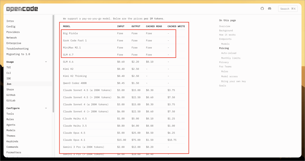Select CLI under Usage
This screenshot has height=161, width=305.
click(x=8, y=73)
